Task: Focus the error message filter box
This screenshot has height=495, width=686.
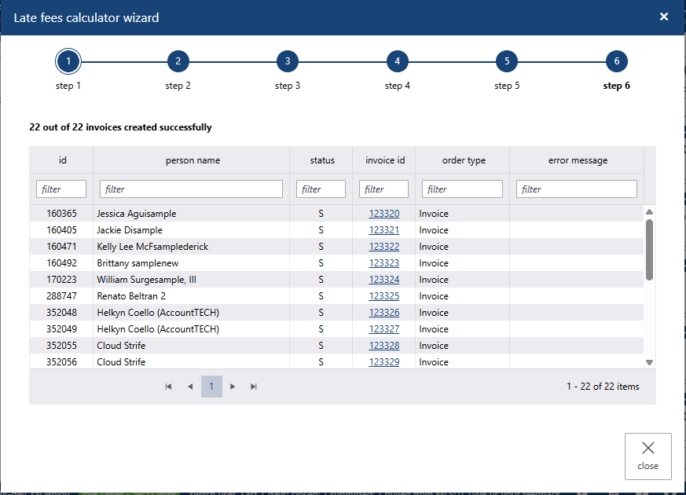Action: (576, 189)
